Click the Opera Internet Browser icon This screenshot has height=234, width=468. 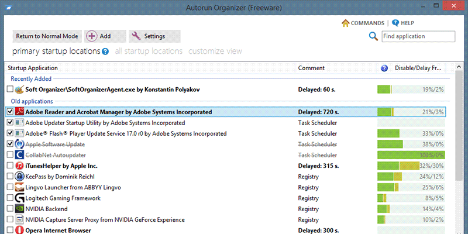pos(19,230)
